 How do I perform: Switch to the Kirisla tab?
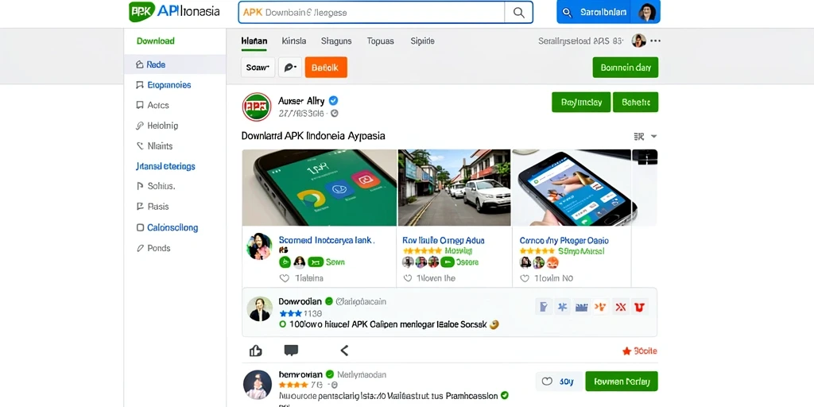click(x=294, y=41)
